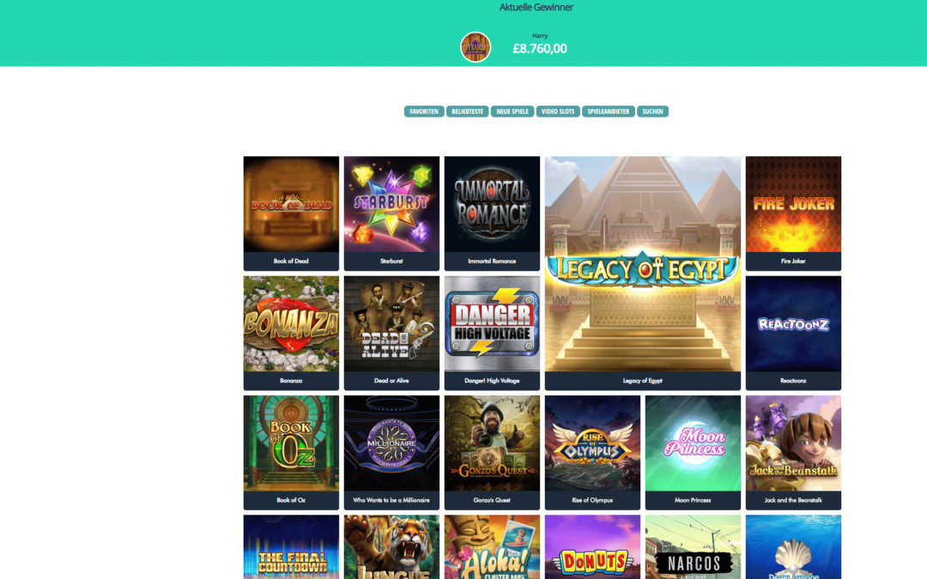
Task: Open the Spieleanbieter provider filter
Action: tap(609, 112)
